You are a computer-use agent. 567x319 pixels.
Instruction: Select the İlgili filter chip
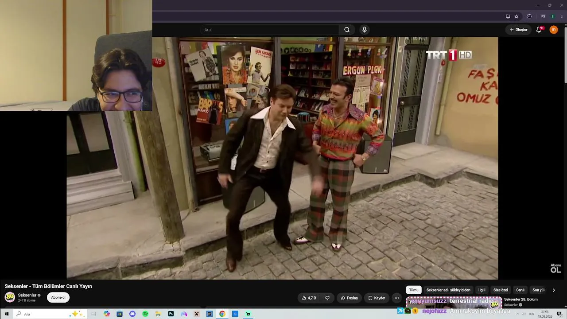click(x=482, y=290)
